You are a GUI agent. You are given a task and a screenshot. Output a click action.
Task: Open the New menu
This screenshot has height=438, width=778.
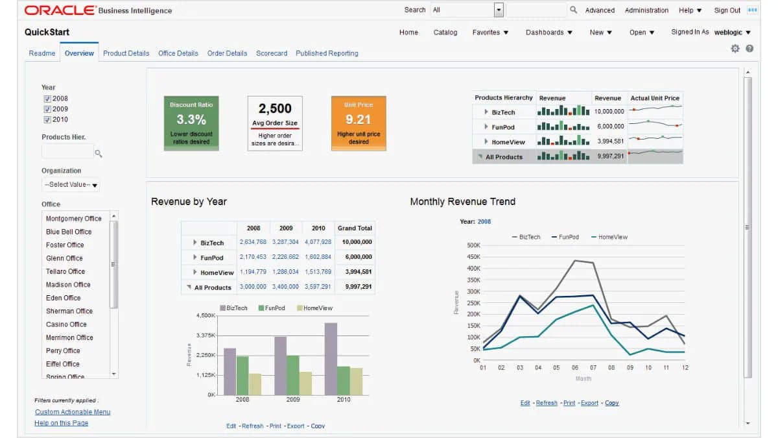click(600, 32)
